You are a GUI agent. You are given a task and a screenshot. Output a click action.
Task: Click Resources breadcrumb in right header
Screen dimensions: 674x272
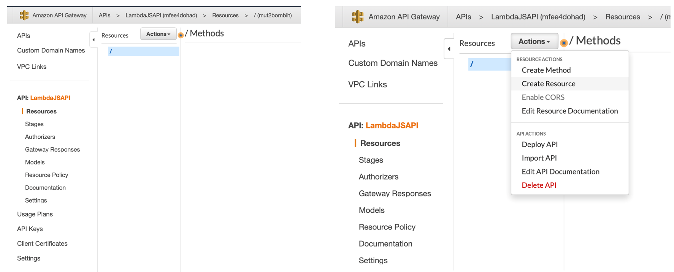[x=623, y=17]
